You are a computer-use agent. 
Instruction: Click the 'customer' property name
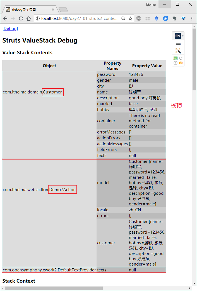[x=106, y=243]
